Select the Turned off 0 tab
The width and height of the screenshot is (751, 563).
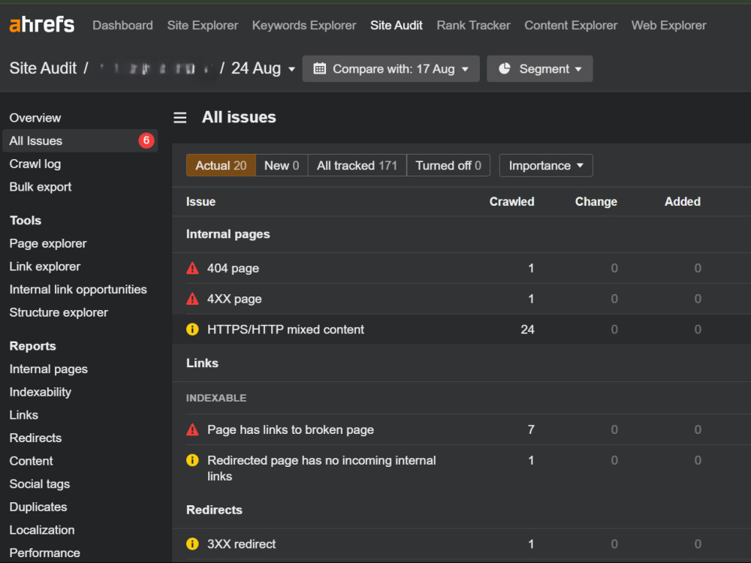coord(448,165)
